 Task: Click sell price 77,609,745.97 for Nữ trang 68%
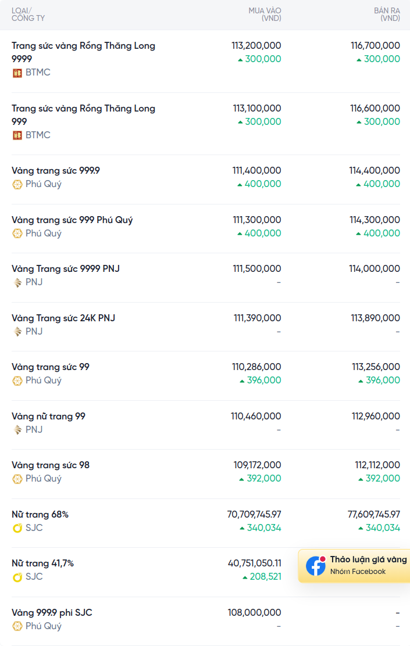374,515
